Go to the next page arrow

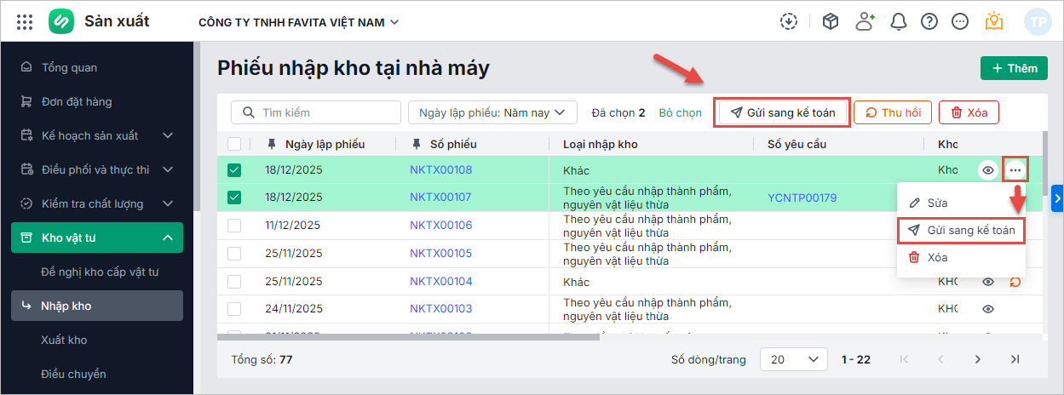pos(978,359)
